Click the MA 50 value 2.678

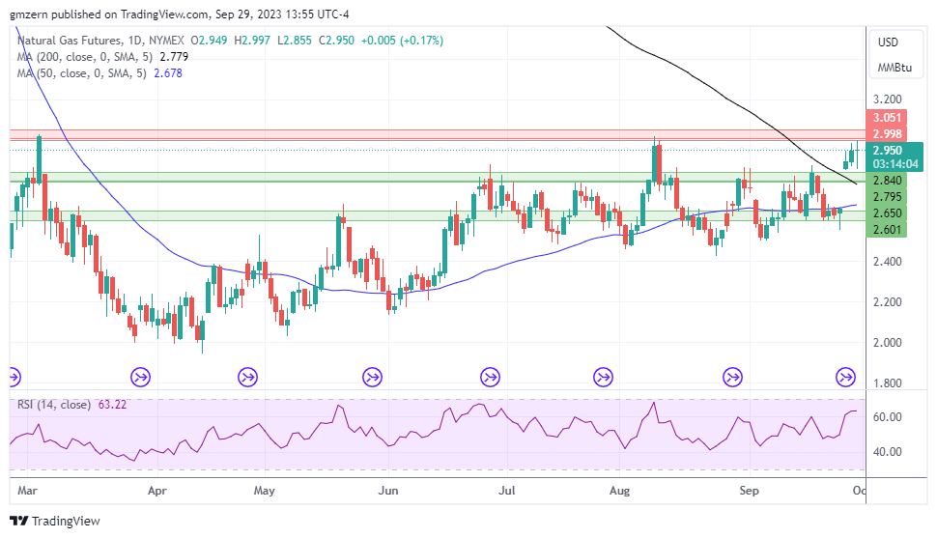coord(168,73)
